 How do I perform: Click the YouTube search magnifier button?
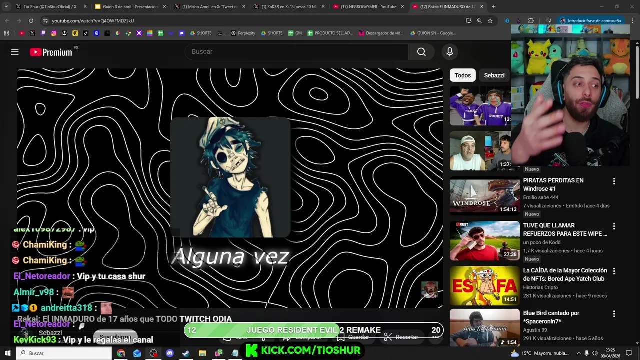pos(421,52)
